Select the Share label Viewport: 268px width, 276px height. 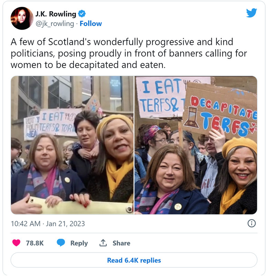pyautogui.click(x=122, y=243)
